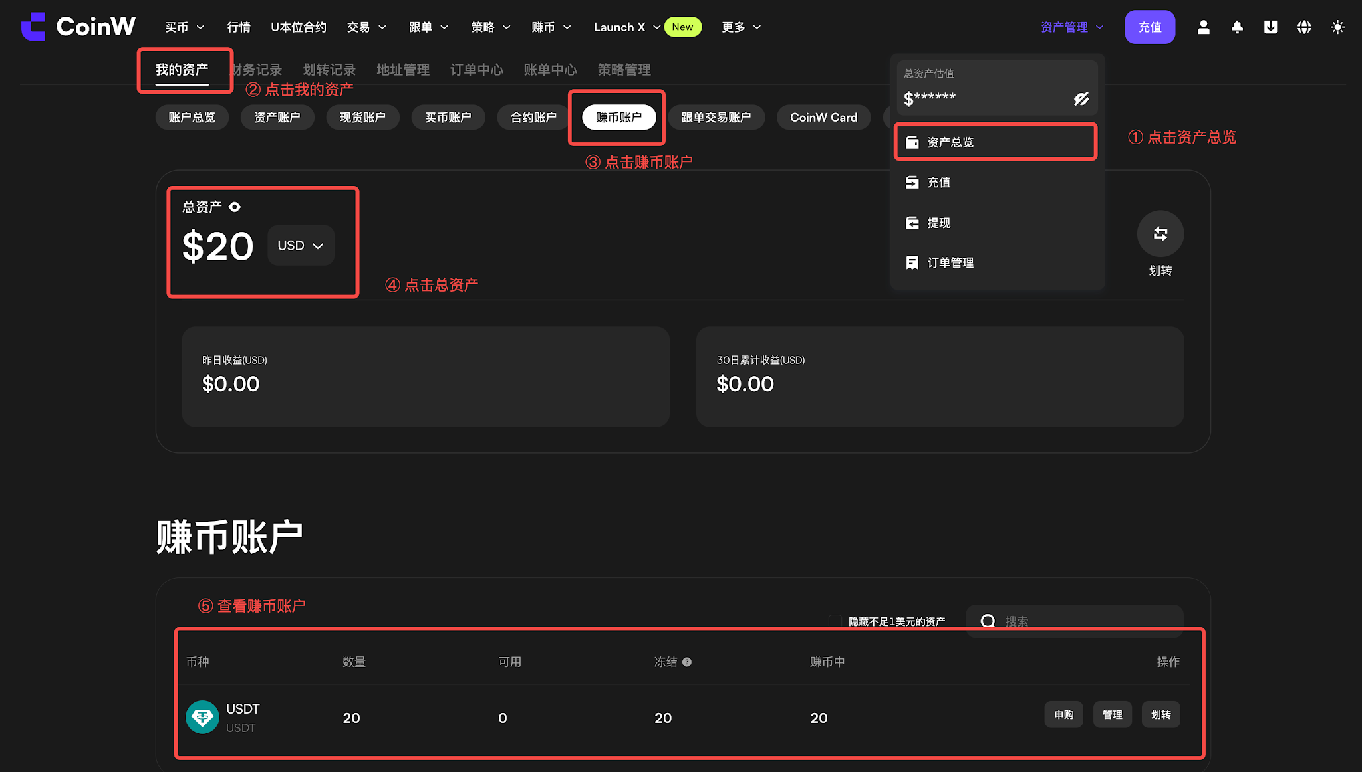
Task: Select the 合约账户 pill
Action: 533,118
